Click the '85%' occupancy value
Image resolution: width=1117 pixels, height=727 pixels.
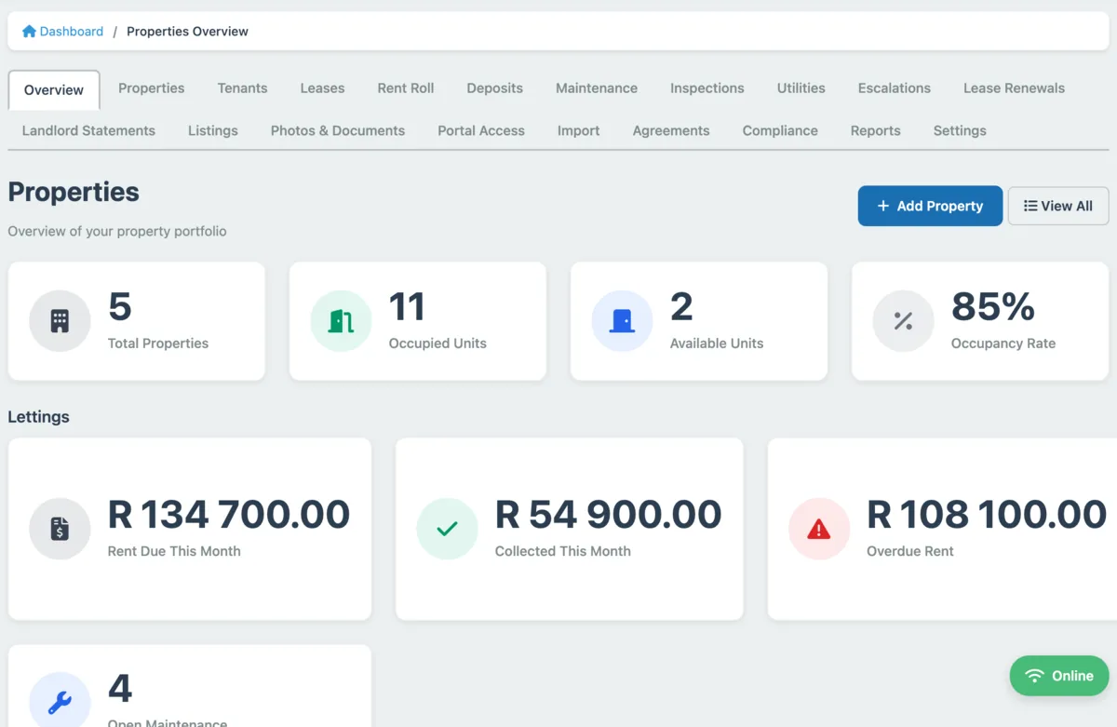993,306
